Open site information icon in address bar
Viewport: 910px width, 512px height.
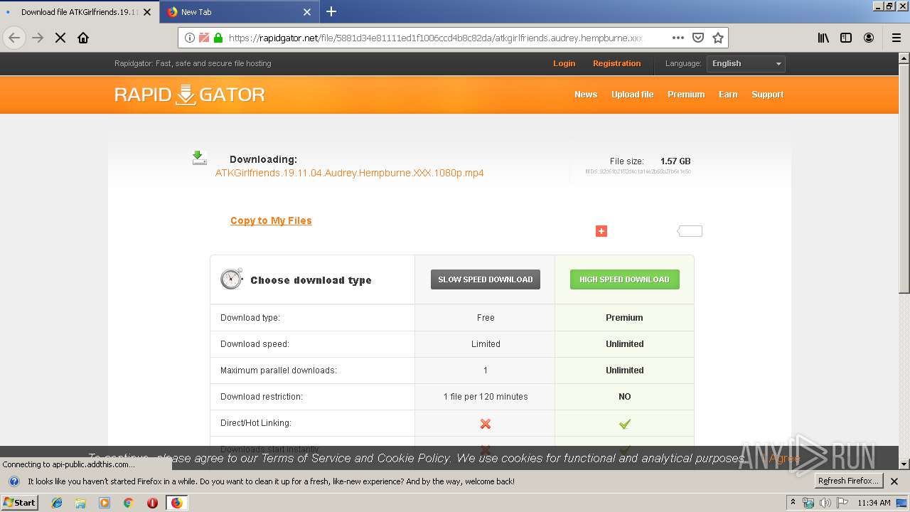point(190,38)
